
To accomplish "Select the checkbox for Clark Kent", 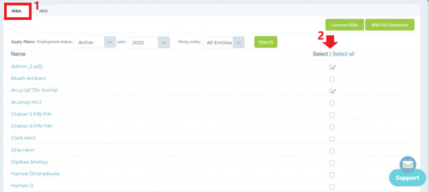I will click(x=332, y=139).
